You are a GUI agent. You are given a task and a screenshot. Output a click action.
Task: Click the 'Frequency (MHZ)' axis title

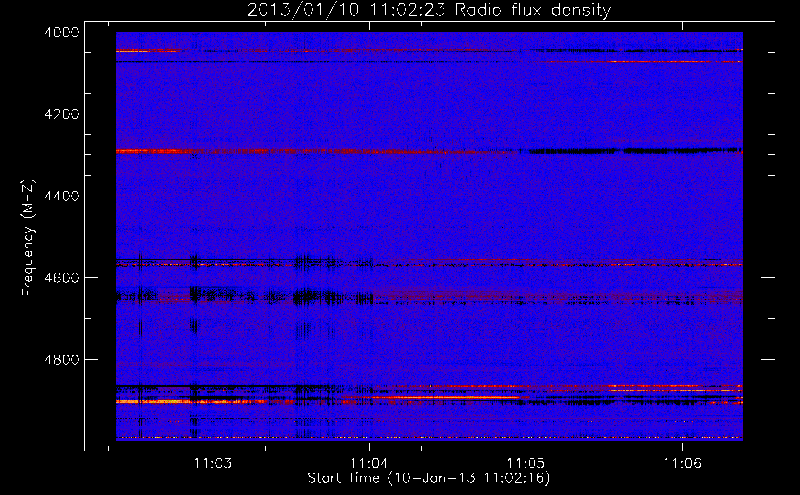coord(29,237)
